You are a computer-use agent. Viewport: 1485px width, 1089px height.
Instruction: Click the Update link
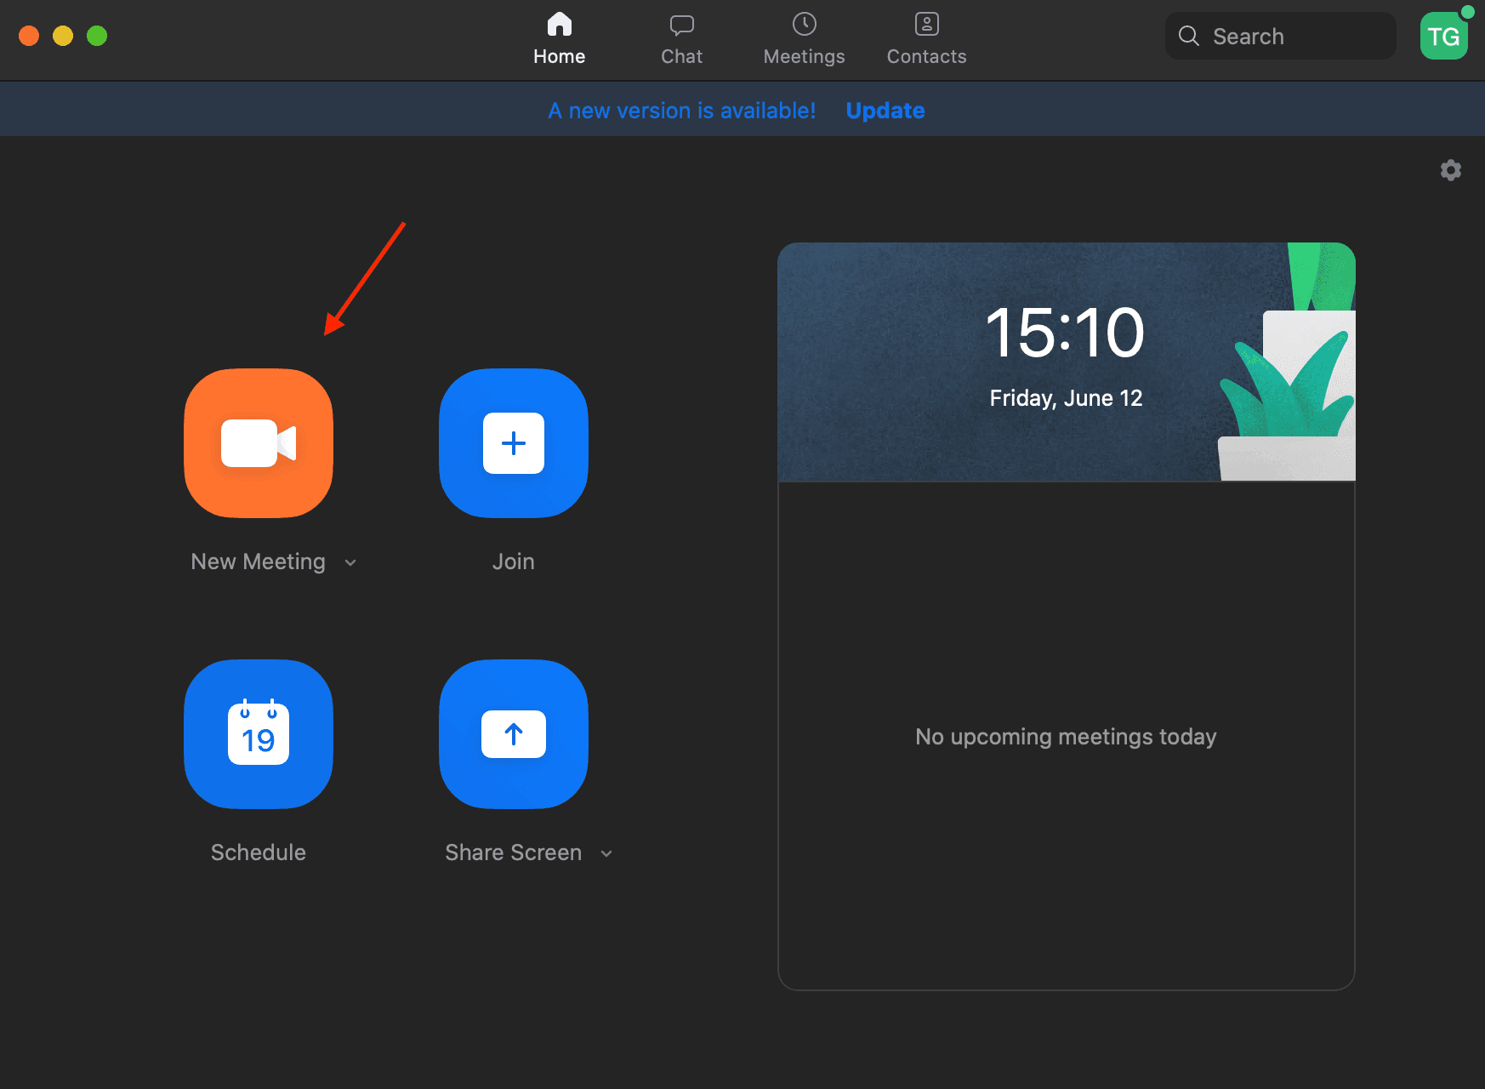pos(885,111)
